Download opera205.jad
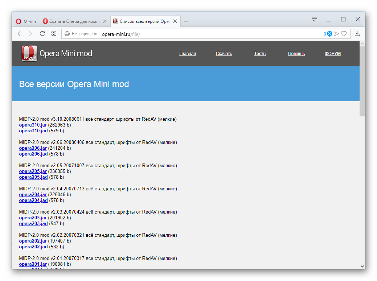 point(33,177)
